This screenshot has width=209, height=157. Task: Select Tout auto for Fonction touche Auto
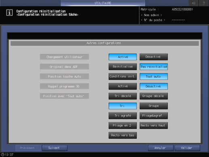154,76
